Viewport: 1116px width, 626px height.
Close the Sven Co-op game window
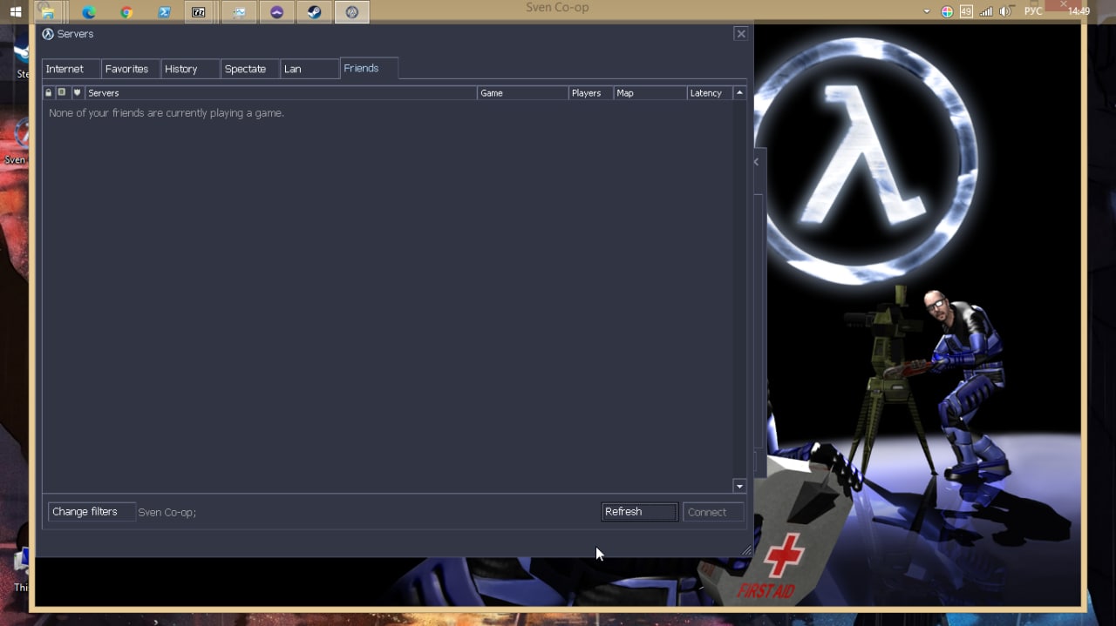pos(1064,4)
